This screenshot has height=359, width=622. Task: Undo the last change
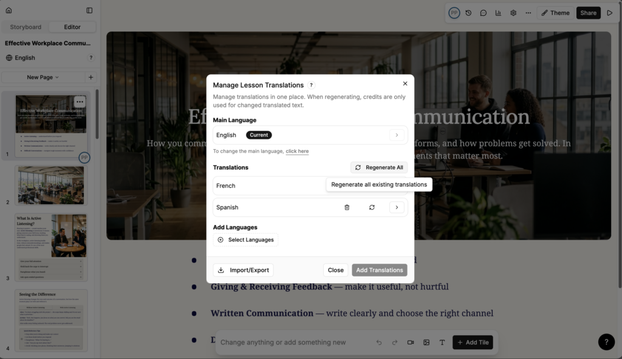click(x=379, y=343)
